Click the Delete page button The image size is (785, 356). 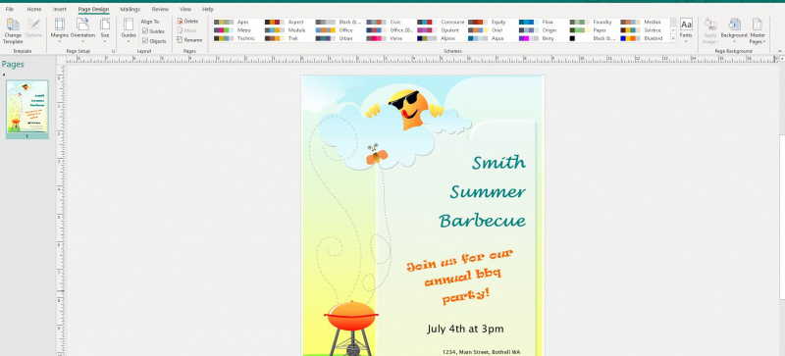pos(187,21)
